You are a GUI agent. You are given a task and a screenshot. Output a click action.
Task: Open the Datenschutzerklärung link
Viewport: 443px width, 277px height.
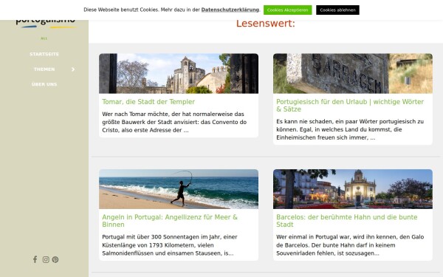point(230,10)
